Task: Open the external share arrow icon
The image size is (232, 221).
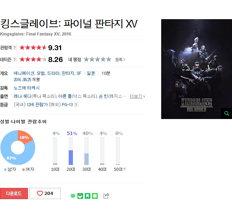Action: [x=106, y=196]
